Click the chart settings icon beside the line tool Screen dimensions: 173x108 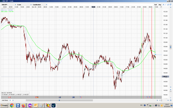[x=168, y=5]
